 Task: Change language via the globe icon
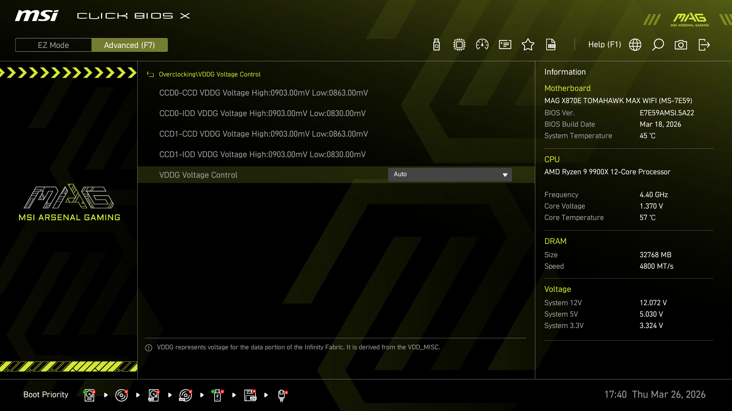(x=635, y=45)
